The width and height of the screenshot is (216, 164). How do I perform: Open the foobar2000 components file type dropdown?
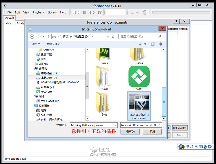(x=141, y=125)
